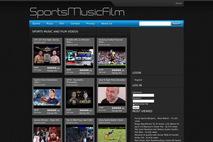Viewport: 213px width, 142px height.
Task: Open the Dizzy Sports Battle thumbnail
Action: (x=112, y=133)
